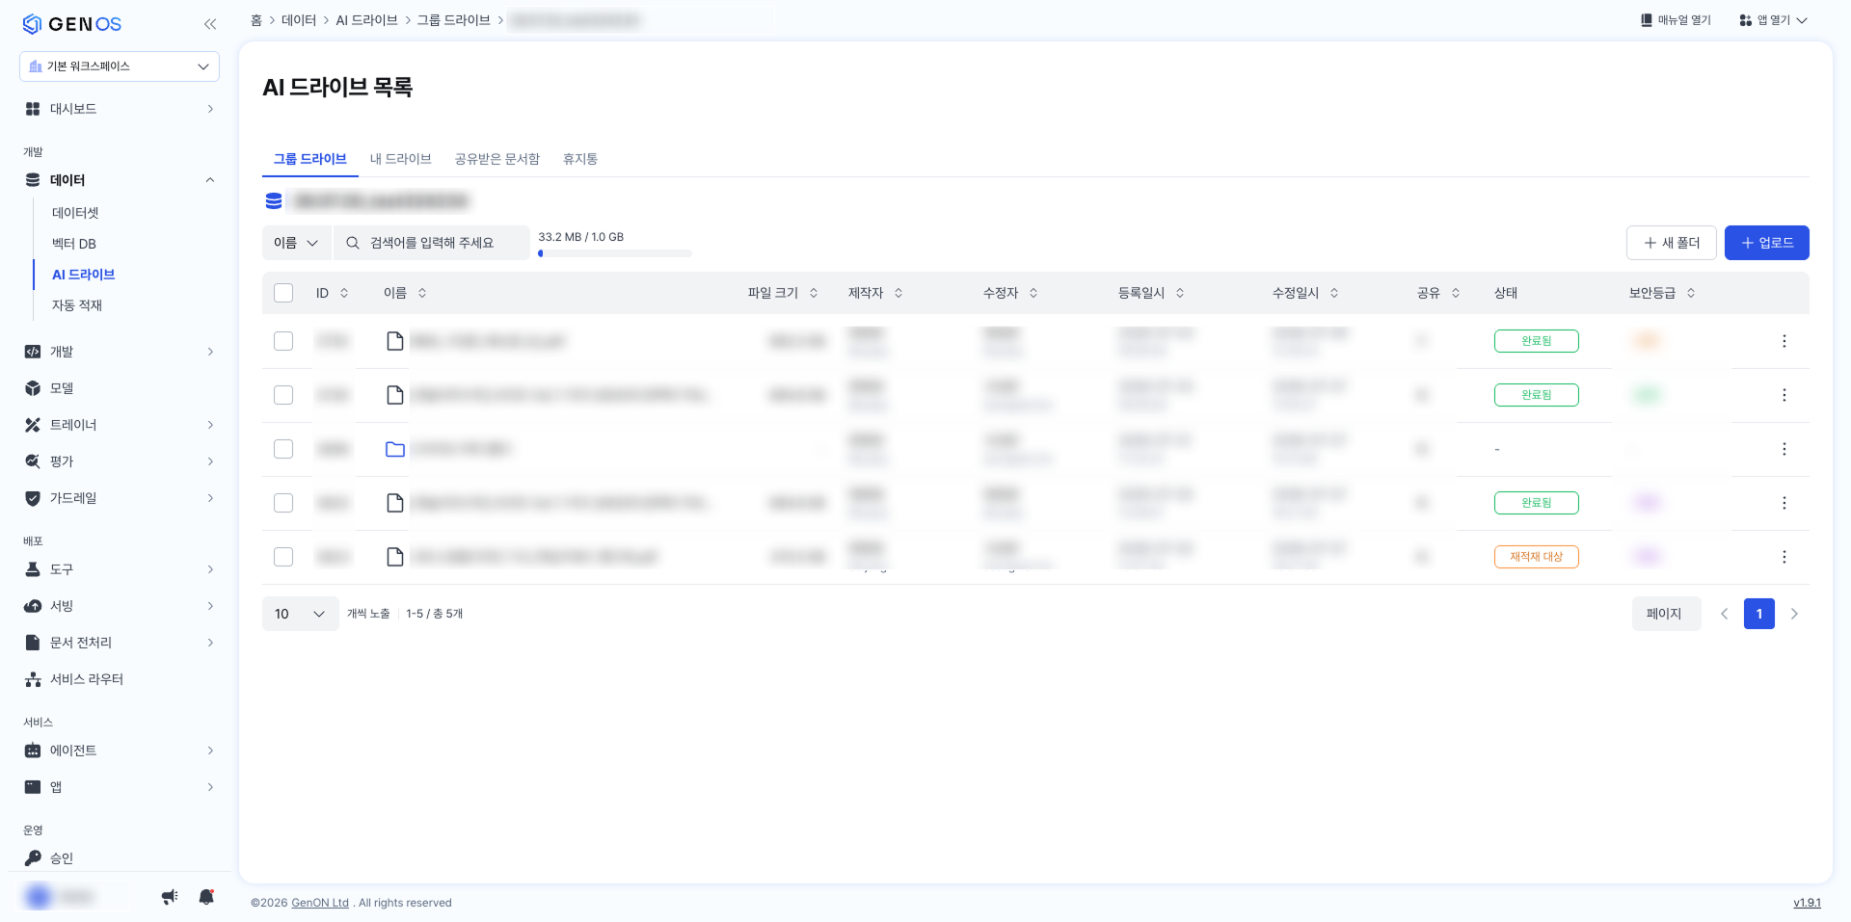Click the 모델 cube icon
The width and height of the screenshot is (1851, 922).
(33, 388)
